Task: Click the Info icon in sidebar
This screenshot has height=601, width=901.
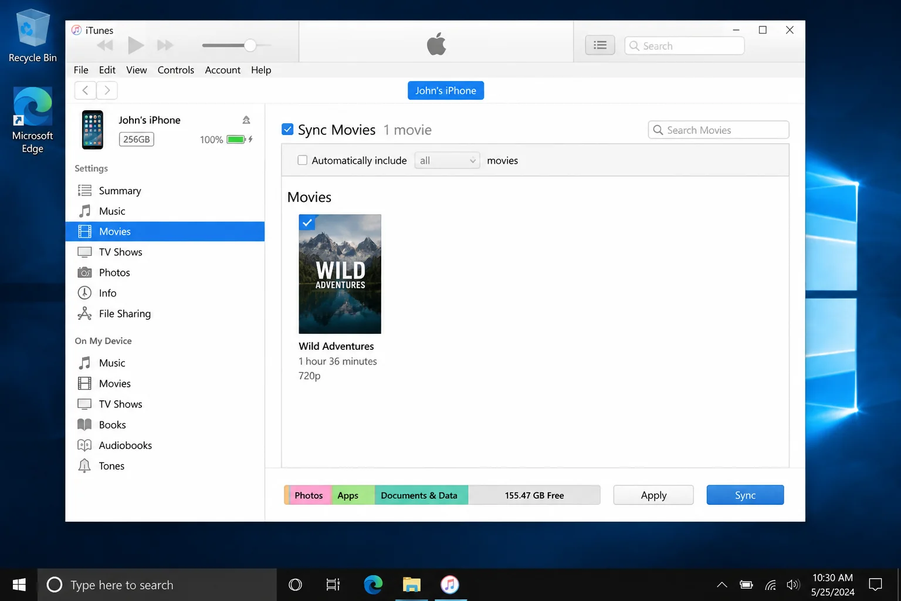Action: coord(85,292)
